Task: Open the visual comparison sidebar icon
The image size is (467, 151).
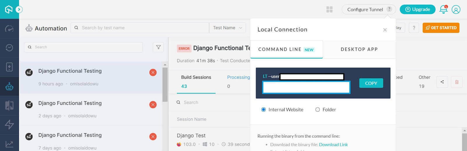Action: point(9,105)
